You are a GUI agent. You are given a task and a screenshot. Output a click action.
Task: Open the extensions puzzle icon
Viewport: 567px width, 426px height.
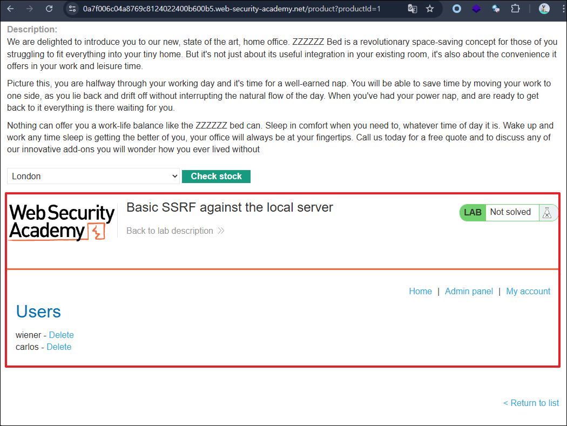[515, 9]
